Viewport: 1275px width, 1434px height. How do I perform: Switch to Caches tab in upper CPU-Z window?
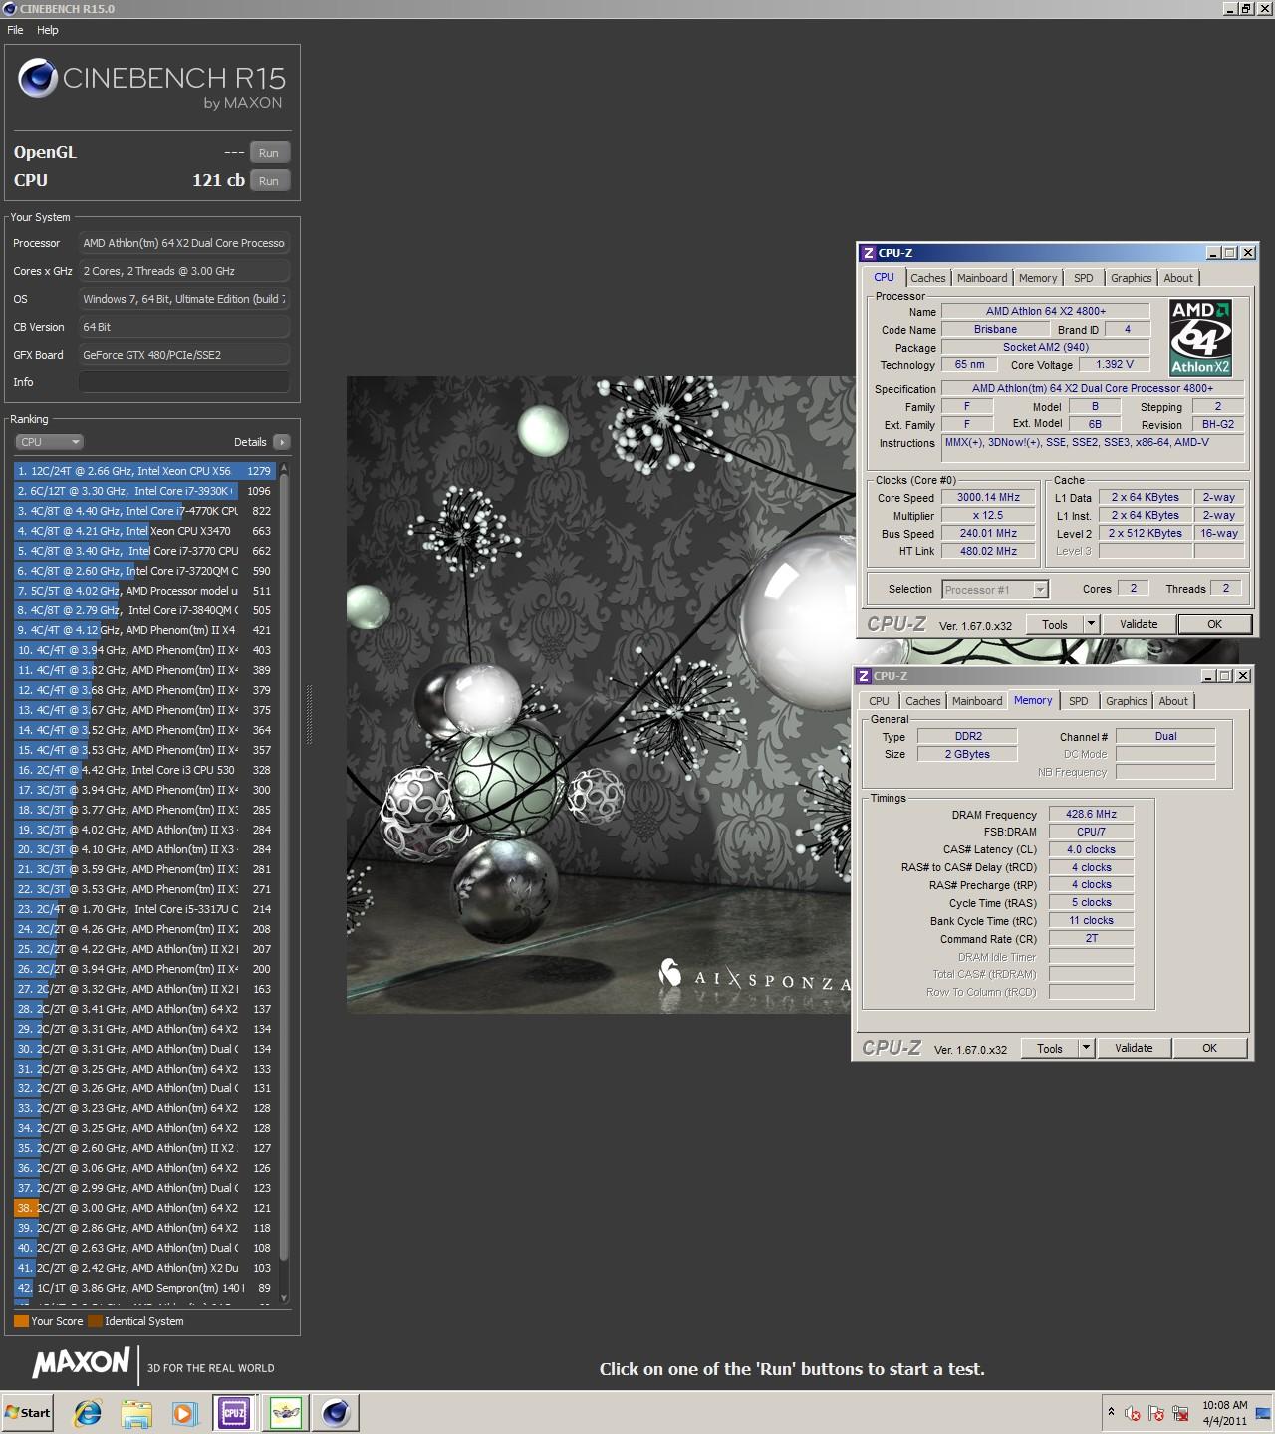927,278
